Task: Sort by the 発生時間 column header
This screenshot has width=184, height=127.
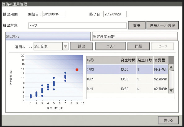Action: [128, 60]
